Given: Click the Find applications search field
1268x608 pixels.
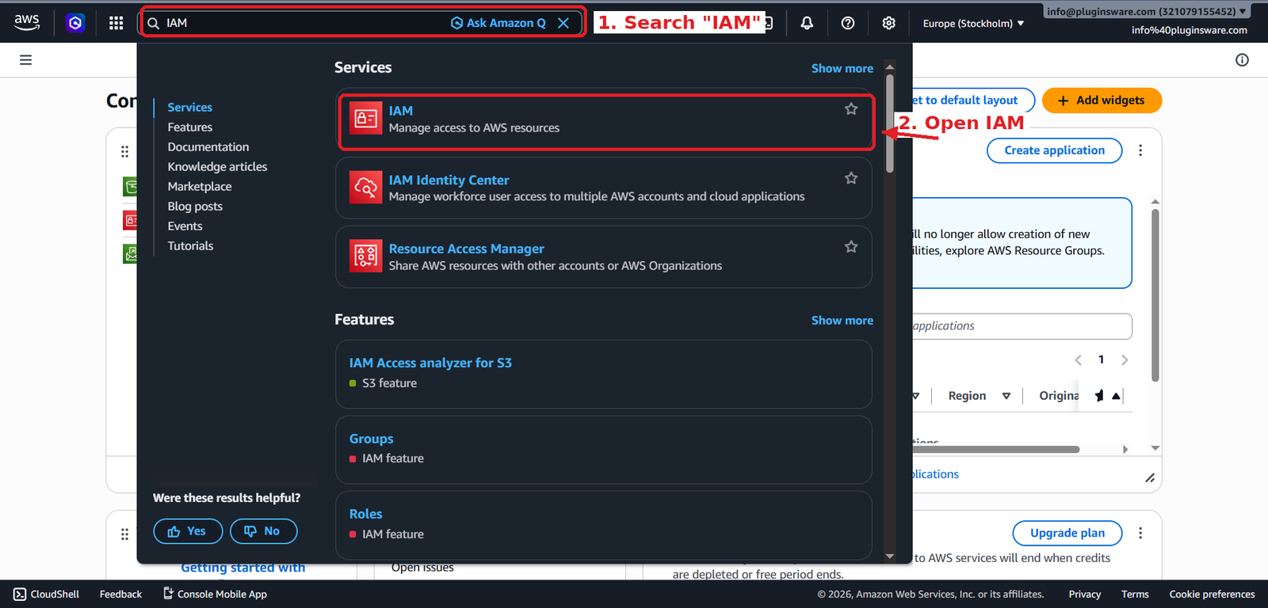Looking at the screenshot, I should coord(1022,326).
